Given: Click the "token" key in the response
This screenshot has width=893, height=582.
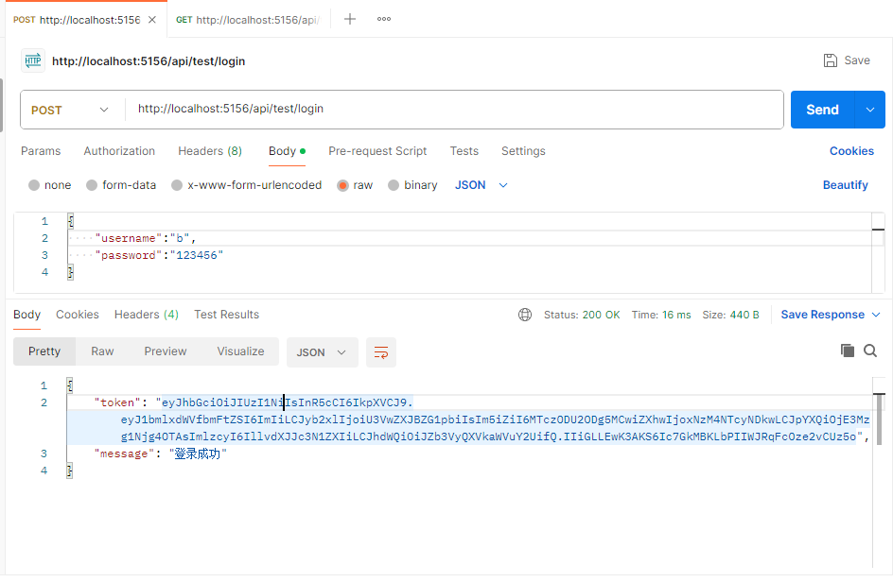Looking at the screenshot, I should pyautogui.click(x=116, y=402).
